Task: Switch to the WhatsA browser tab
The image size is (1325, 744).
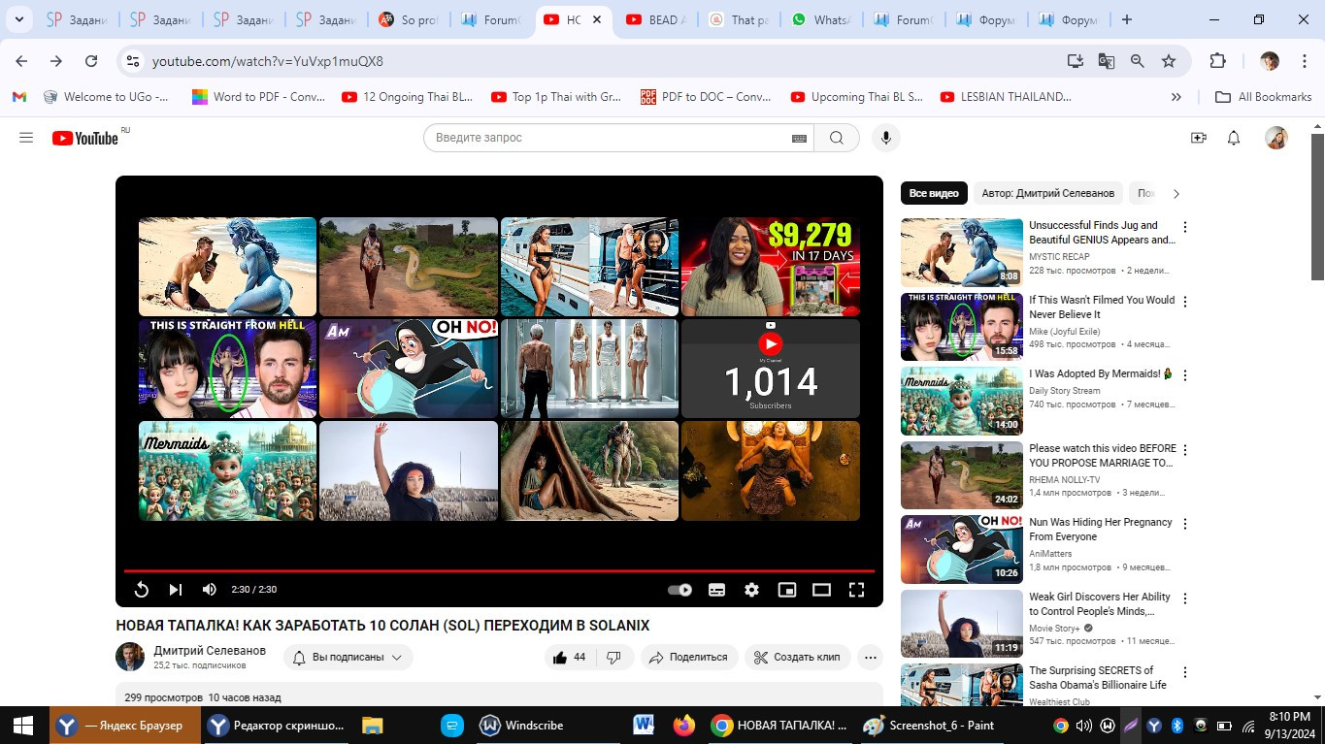Action: (x=821, y=19)
